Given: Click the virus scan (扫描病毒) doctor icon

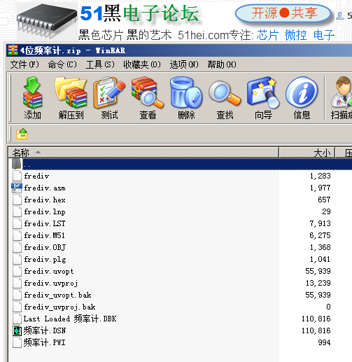Looking at the screenshot, I should [342, 92].
